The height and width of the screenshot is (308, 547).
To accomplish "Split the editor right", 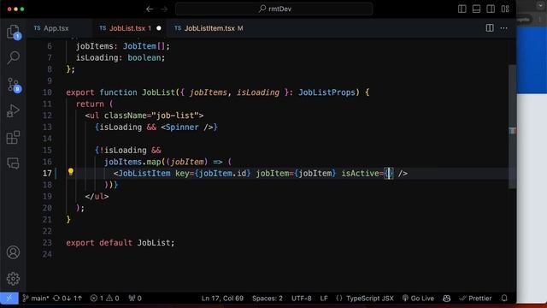I will pos(490,28).
